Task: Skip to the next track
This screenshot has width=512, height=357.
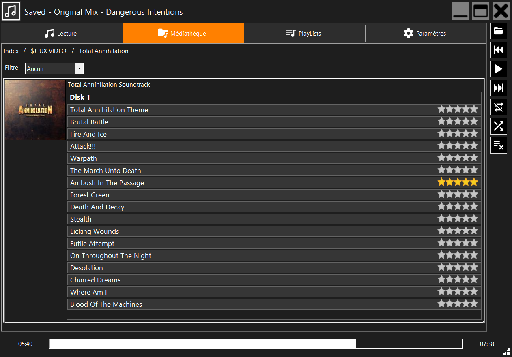Action: pos(499,88)
